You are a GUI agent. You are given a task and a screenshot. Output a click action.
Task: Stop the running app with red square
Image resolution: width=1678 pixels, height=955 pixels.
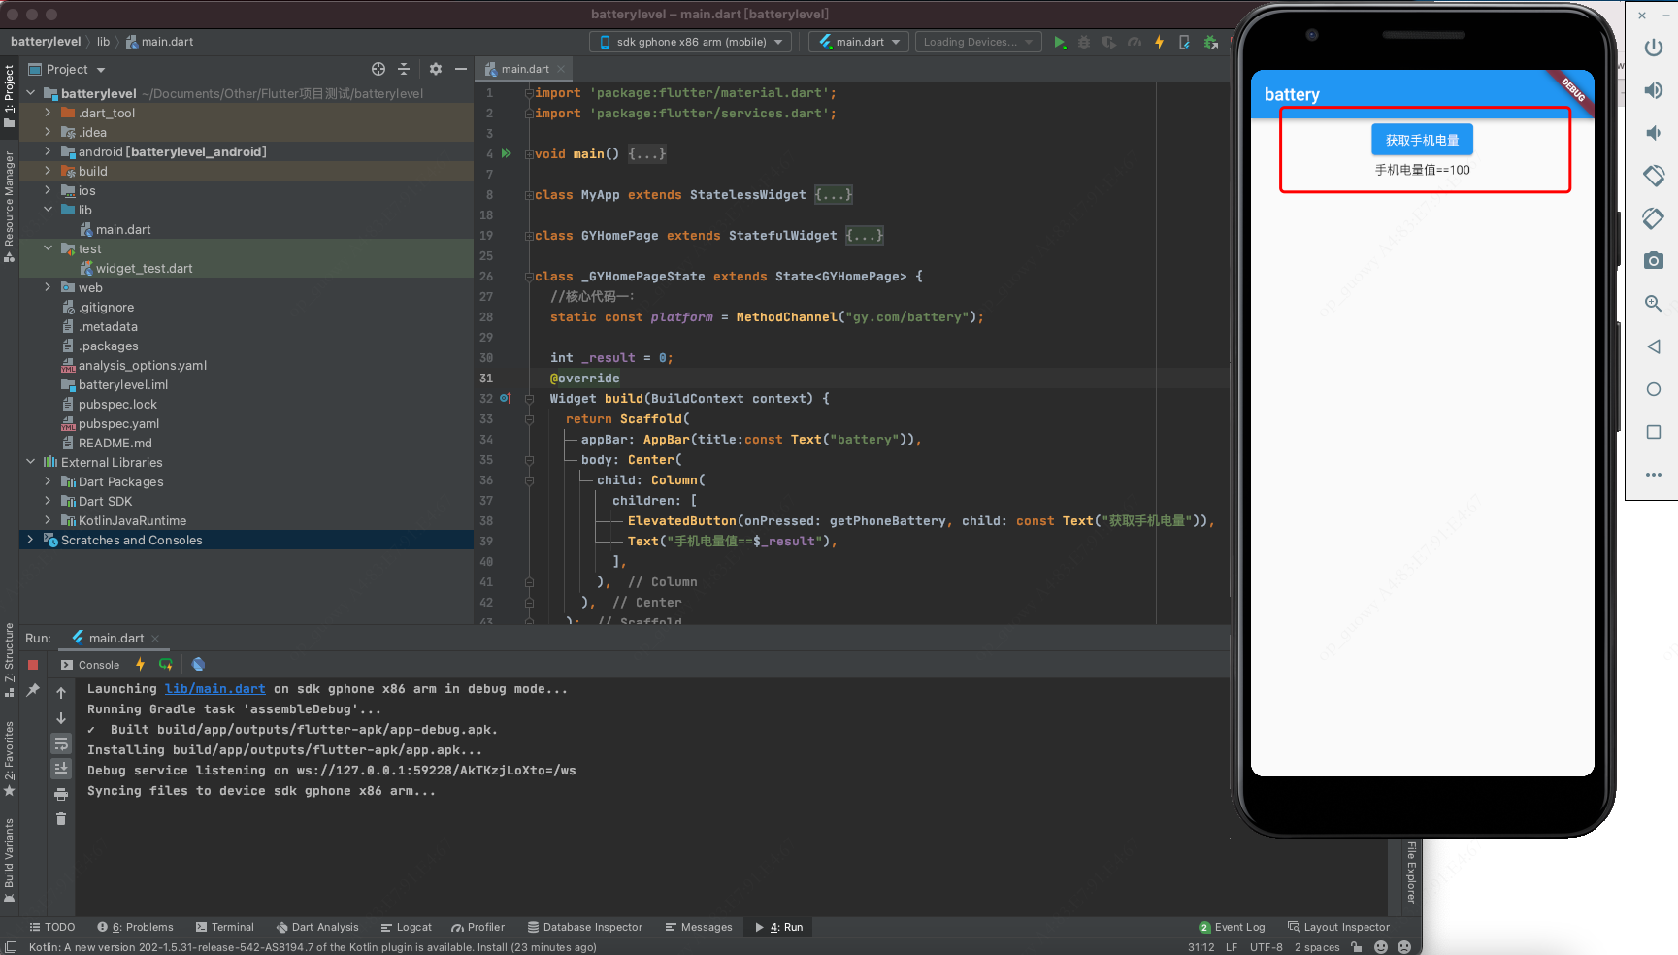(32, 664)
